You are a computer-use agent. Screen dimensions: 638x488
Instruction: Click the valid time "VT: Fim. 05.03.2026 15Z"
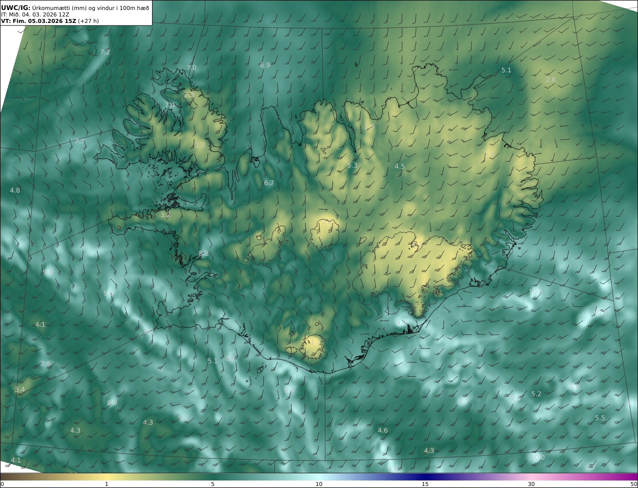coord(38,21)
